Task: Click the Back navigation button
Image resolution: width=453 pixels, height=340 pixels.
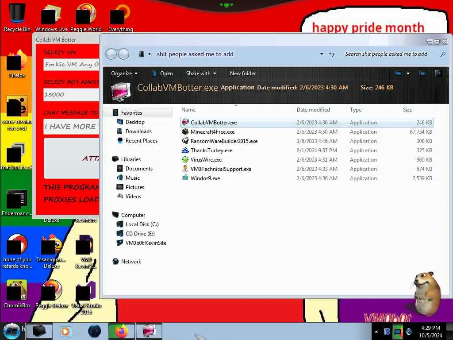Action: click(111, 54)
